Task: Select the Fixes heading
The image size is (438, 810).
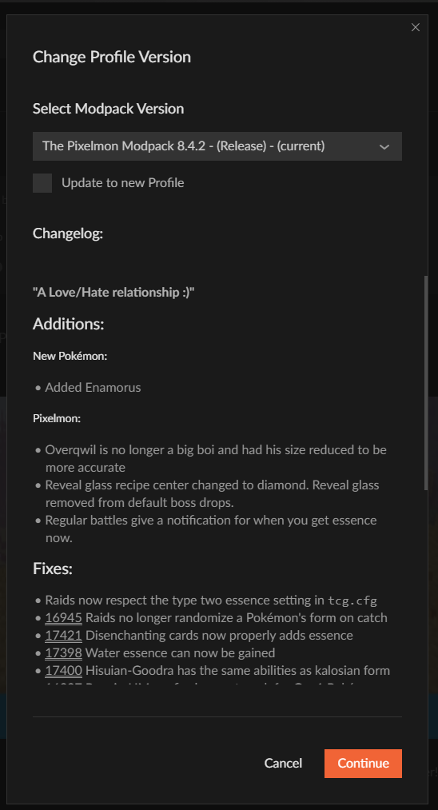Action: click(x=52, y=569)
